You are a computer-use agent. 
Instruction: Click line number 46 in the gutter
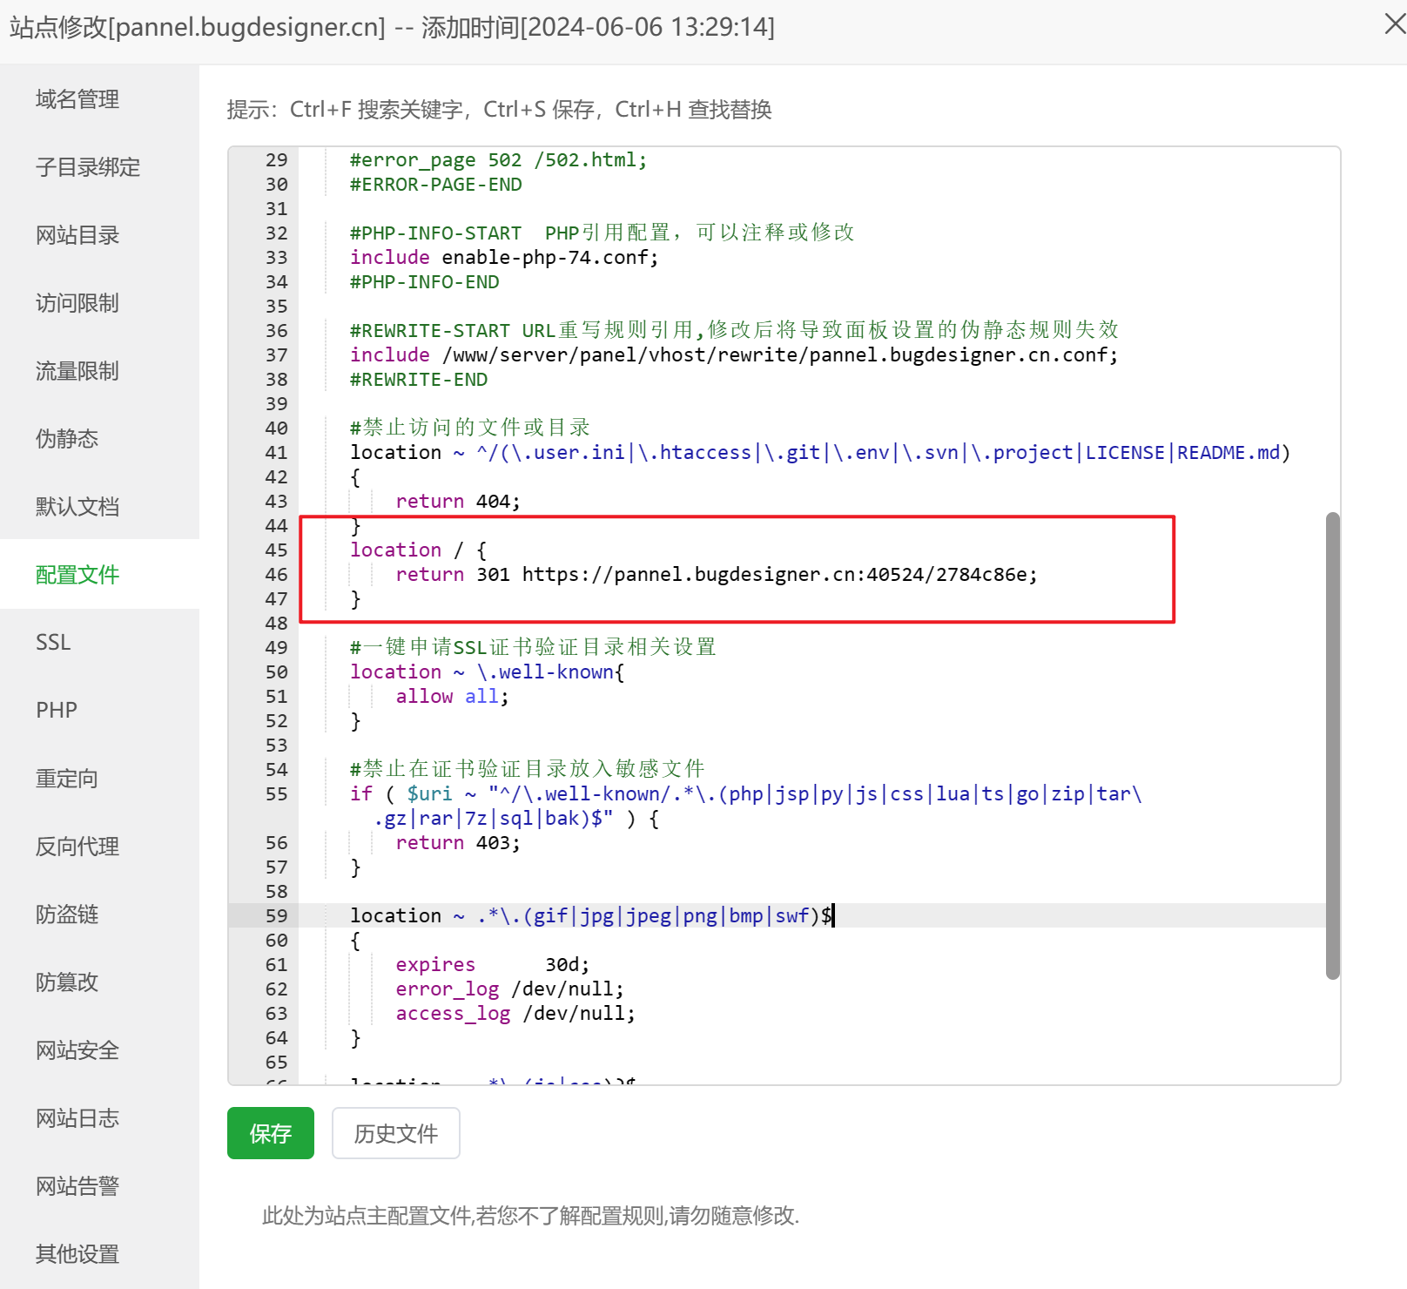click(x=276, y=575)
